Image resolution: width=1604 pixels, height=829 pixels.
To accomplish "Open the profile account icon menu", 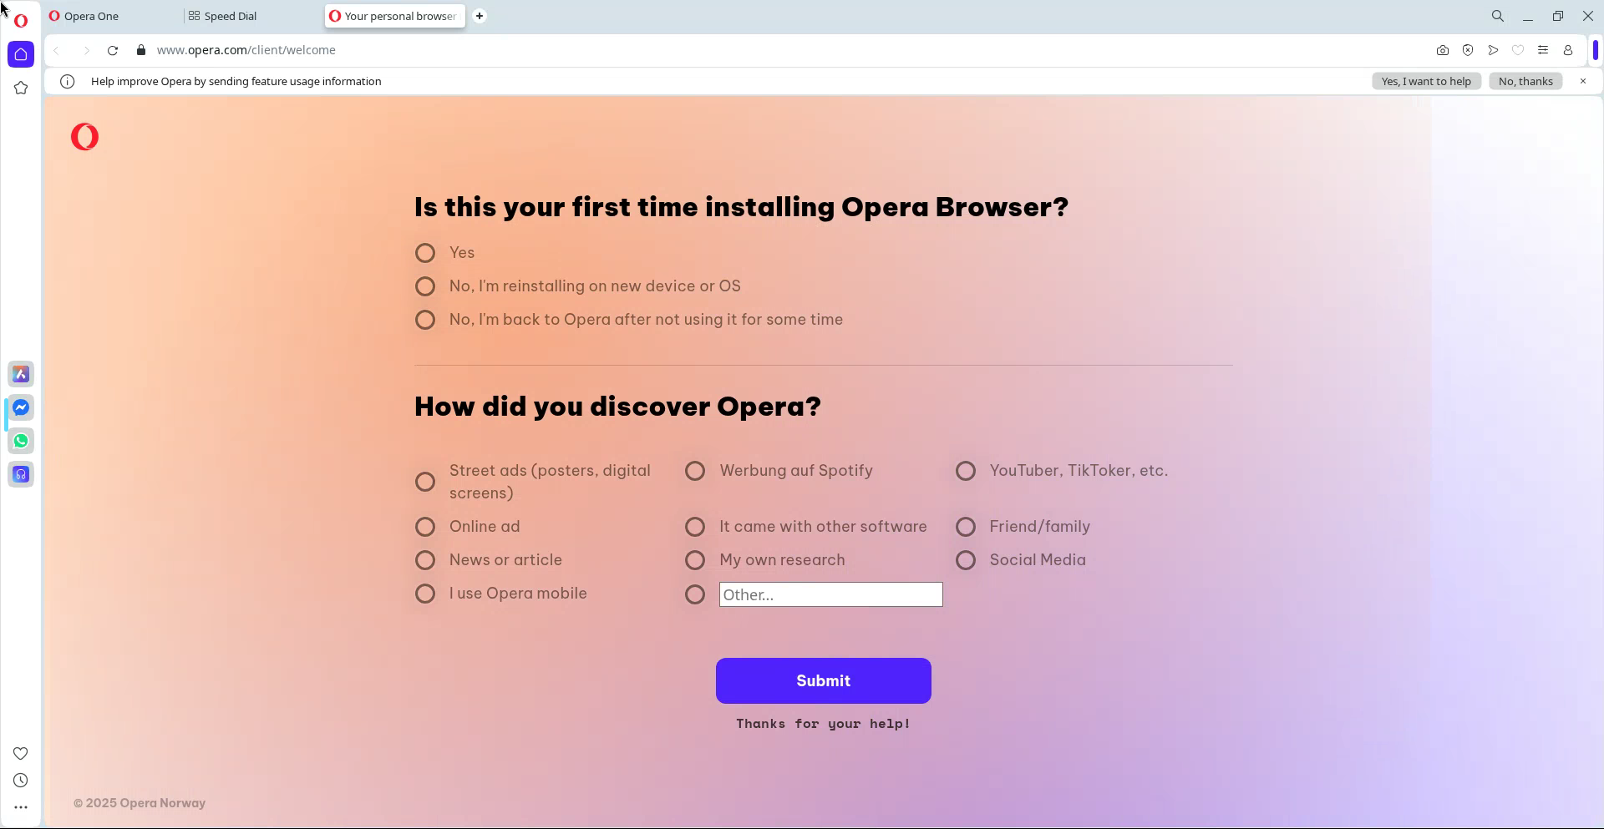I will pyautogui.click(x=1567, y=50).
